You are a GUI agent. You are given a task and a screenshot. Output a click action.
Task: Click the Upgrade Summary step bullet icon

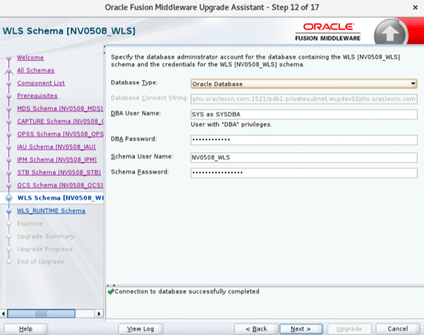[x=9, y=236]
